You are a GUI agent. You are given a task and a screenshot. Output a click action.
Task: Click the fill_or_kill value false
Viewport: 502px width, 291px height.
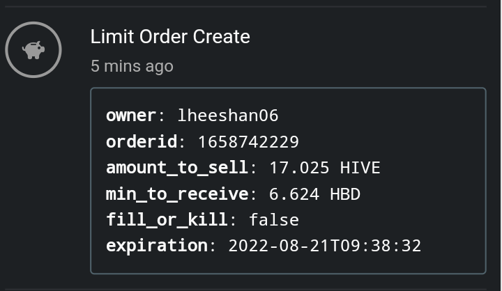coord(274,220)
